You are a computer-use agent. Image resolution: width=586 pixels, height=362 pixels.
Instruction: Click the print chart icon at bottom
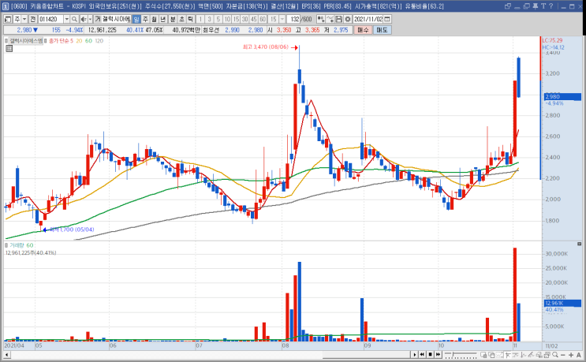[539, 355]
